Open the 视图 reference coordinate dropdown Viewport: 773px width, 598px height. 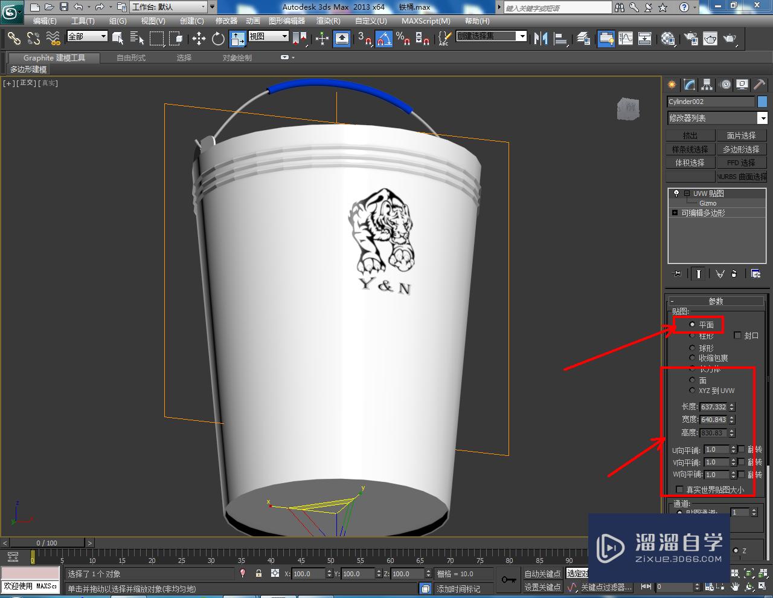point(269,36)
